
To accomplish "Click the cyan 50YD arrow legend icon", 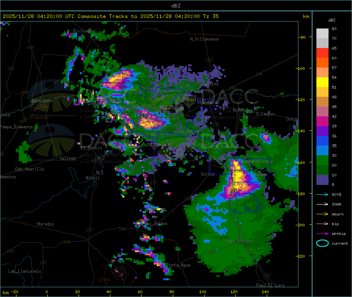I will [x=322, y=194].
